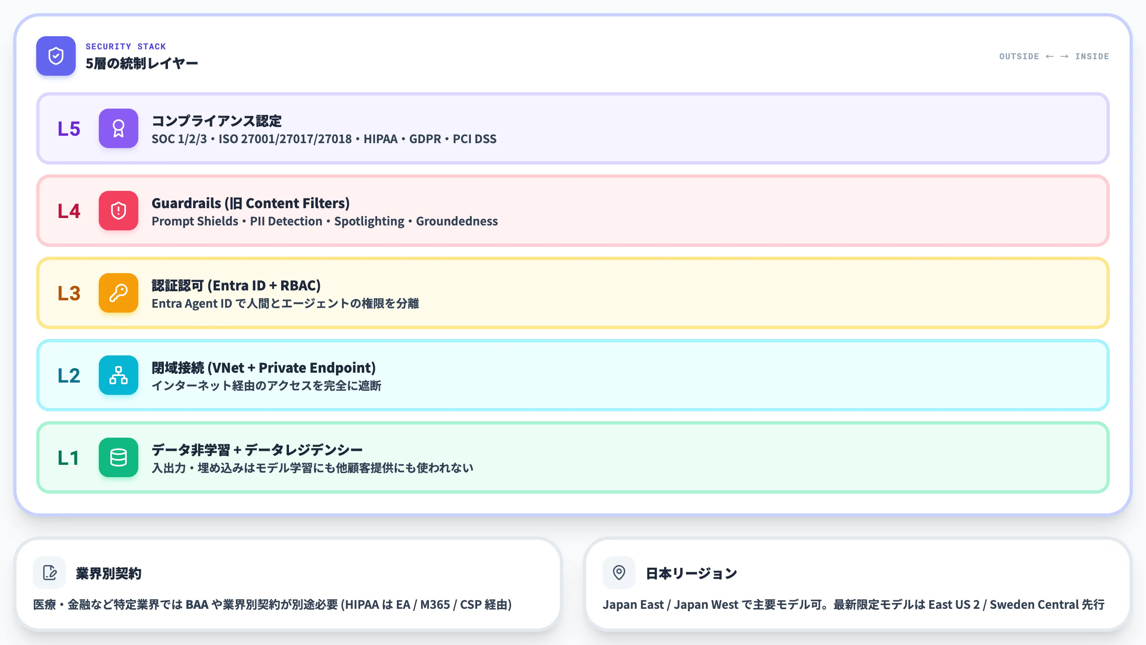This screenshot has width=1146, height=645.
Task: Click the 入出力・埋め込み description line
Action: click(312, 468)
